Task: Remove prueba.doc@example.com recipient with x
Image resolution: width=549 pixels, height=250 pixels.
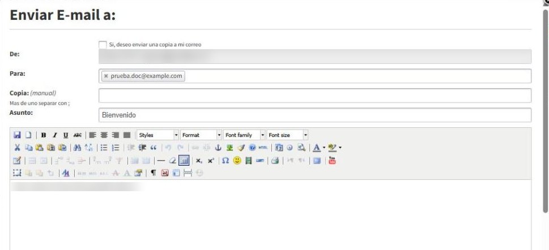Action: click(106, 76)
